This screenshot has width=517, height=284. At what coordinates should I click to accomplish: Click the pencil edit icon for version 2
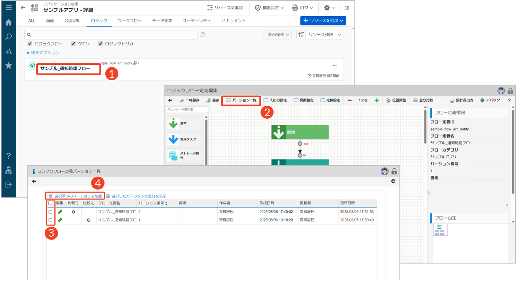[60, 212]
